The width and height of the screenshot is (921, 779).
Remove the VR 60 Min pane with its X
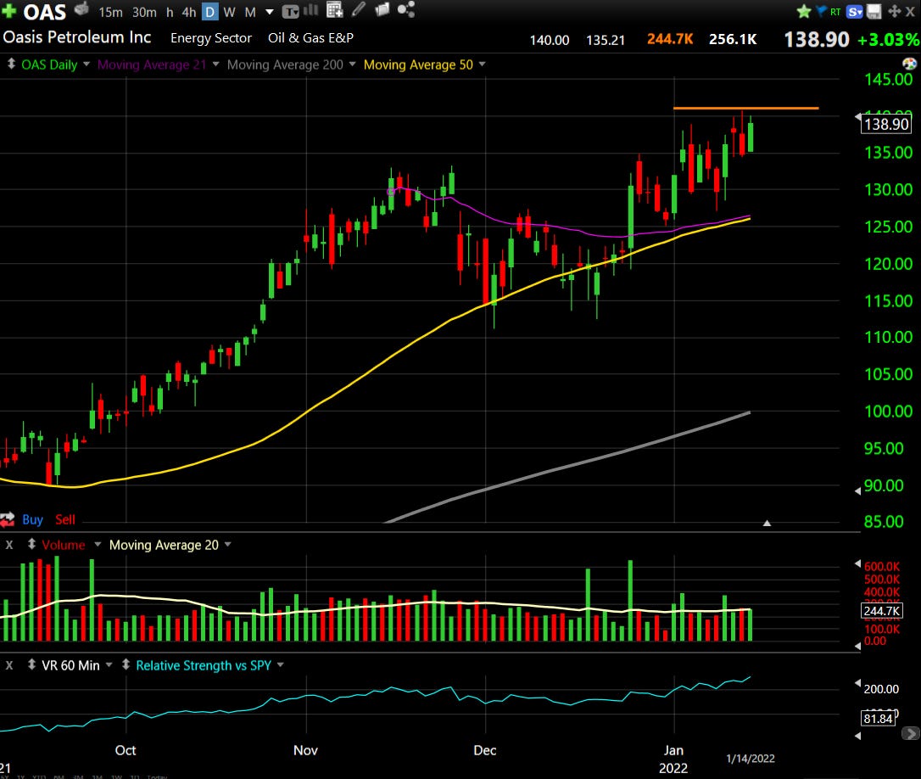pyautogui.click(x=8, y=665)
